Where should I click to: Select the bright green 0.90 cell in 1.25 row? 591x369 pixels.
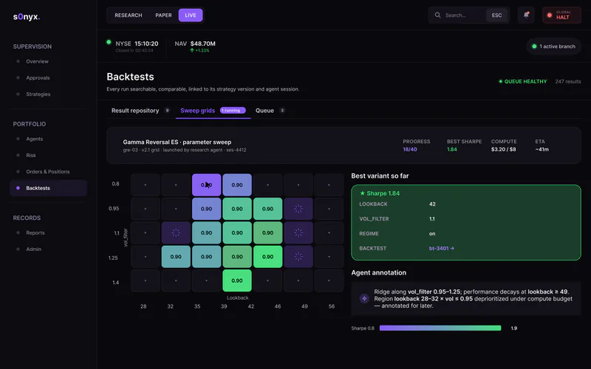click(x=267, y=257)
